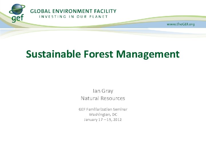This screenshot has height=154, width=206.
Task: Select the 'GEF Familiarization Seminar' line
Action: click(x=103, y=109)
